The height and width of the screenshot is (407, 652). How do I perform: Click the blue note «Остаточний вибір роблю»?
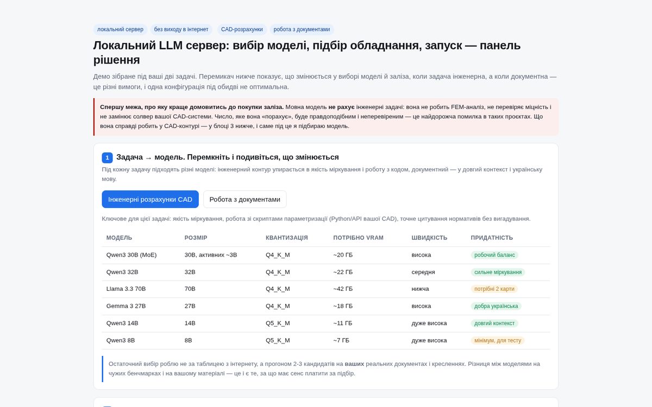click(x=326, y=368)
